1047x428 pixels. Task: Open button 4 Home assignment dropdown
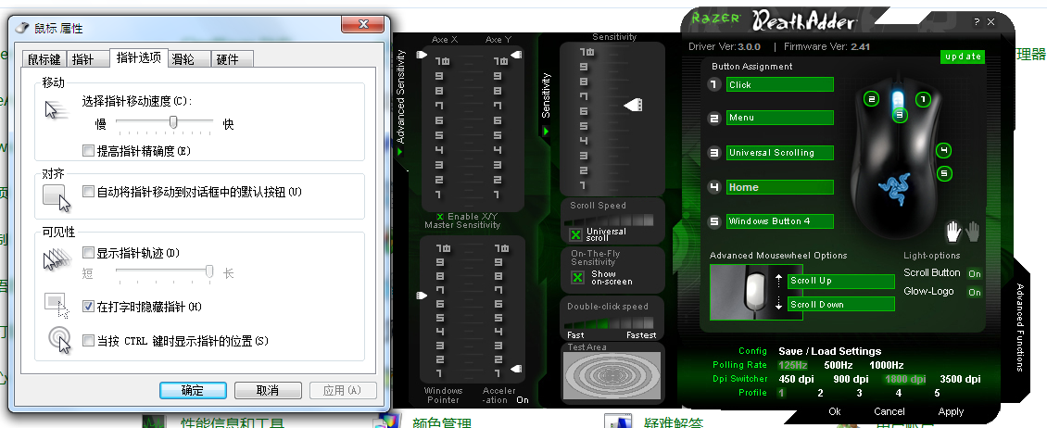pyautogui.click(x=780, y=188)
